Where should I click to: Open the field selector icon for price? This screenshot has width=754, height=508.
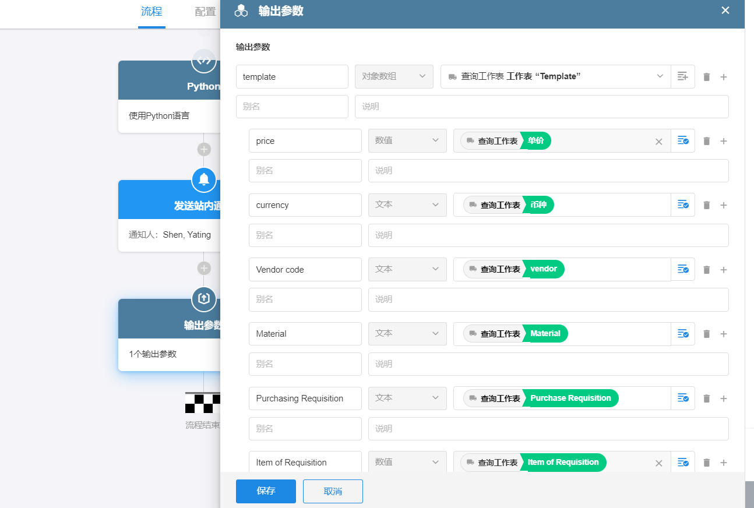tap(683, 140)
